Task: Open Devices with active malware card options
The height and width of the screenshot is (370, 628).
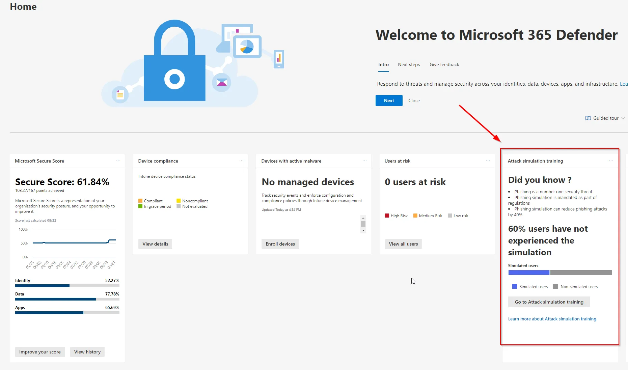Action: (364, 161)
